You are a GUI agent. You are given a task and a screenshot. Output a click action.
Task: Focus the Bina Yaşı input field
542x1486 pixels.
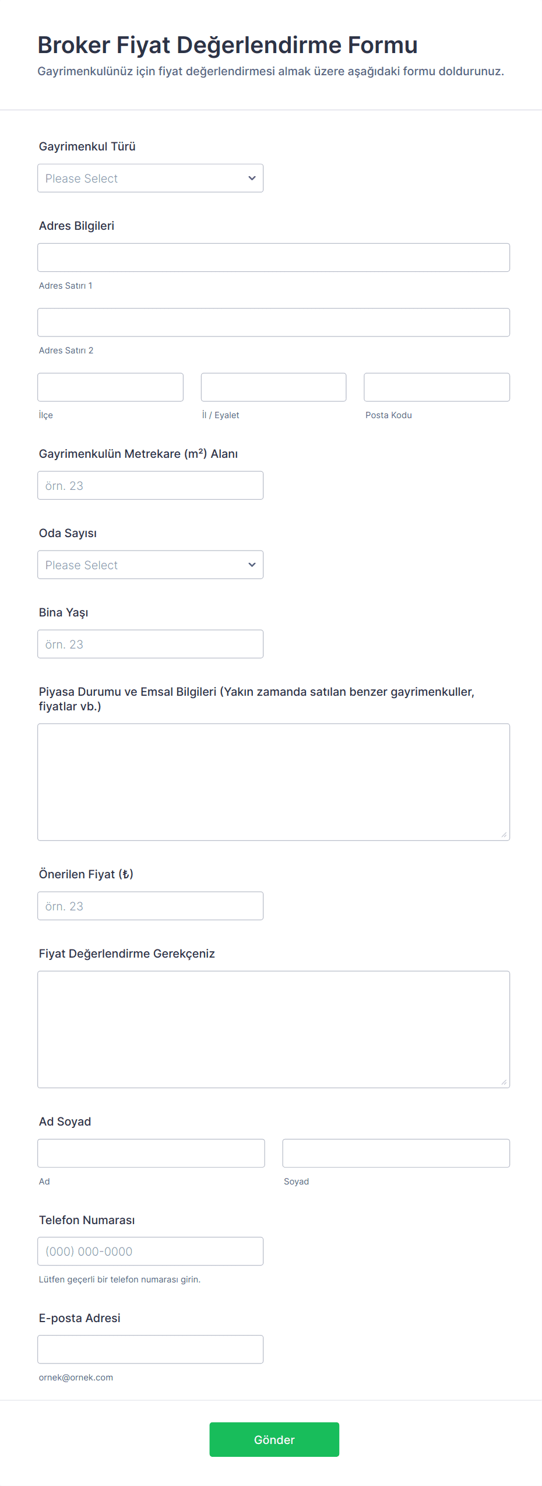click(150, 644)
